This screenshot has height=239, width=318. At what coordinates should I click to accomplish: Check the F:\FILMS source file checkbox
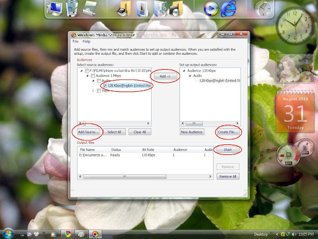87,71
